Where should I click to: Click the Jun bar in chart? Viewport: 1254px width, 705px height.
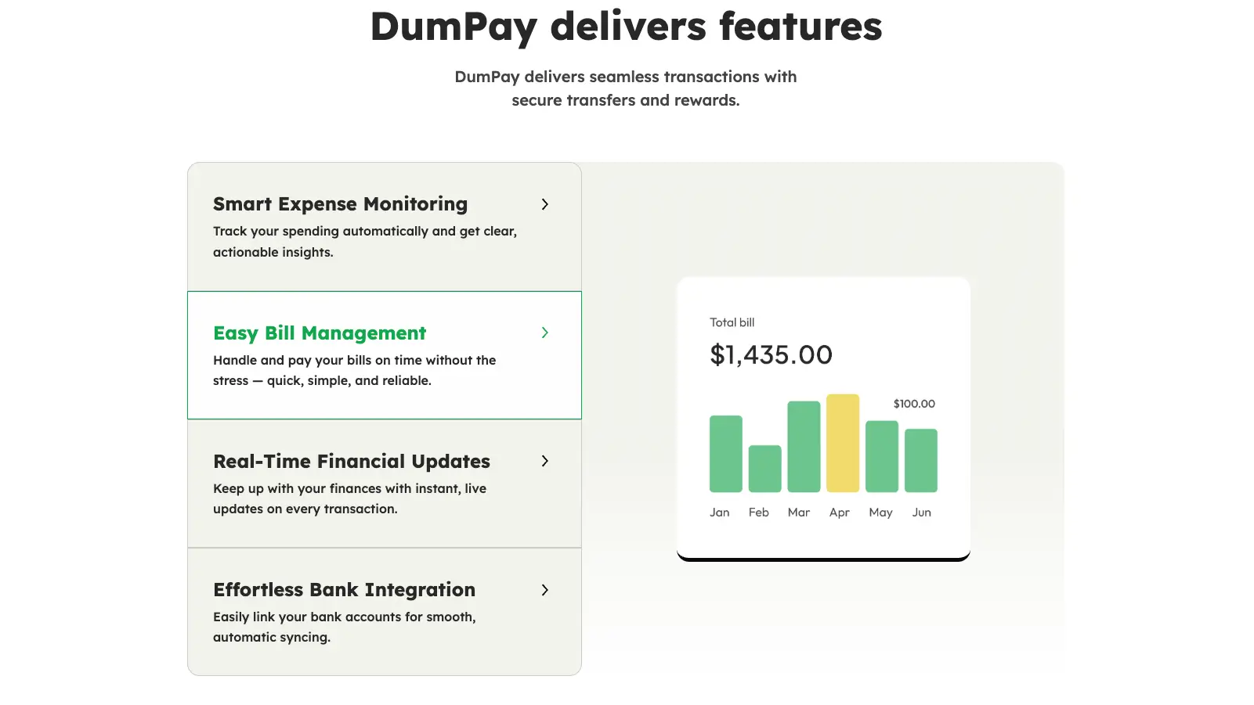tap(921, 460)
